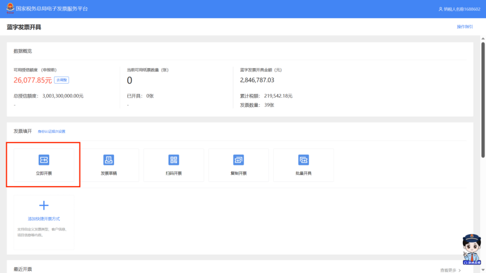
Task: Click the vertical page scrollbar thumb
Action: click(483, 99)
